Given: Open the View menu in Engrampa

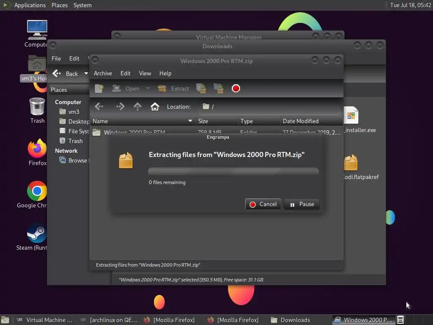Looking at the screenshot, I should pyautogui.click(x=145, y=73).
